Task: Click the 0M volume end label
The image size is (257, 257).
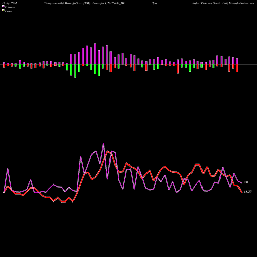Action: pyautogui.click(x=246, y=182)
